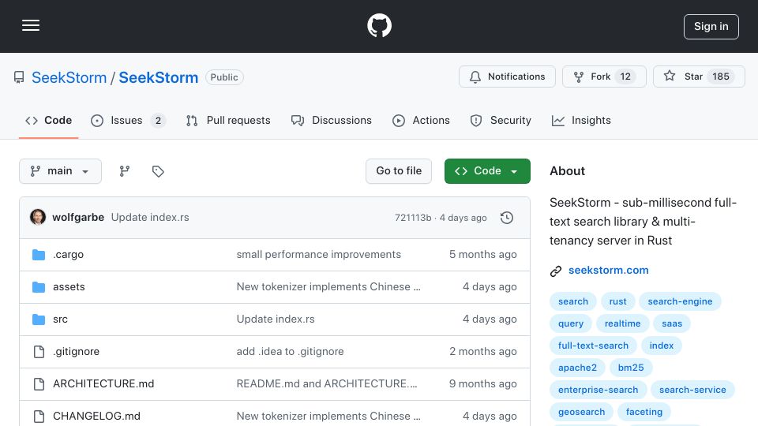Screen dimensions: 758x426
Task: Click the src folder icon
Action: point(39,319)
